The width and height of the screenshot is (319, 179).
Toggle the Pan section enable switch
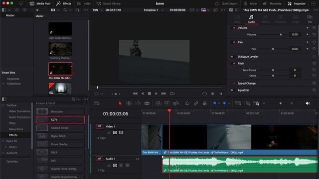[x=234, y=42]
